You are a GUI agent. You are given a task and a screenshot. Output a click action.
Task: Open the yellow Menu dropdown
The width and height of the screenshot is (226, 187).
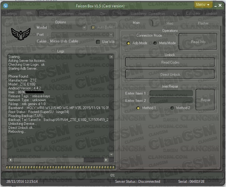(x=203, y=5)
